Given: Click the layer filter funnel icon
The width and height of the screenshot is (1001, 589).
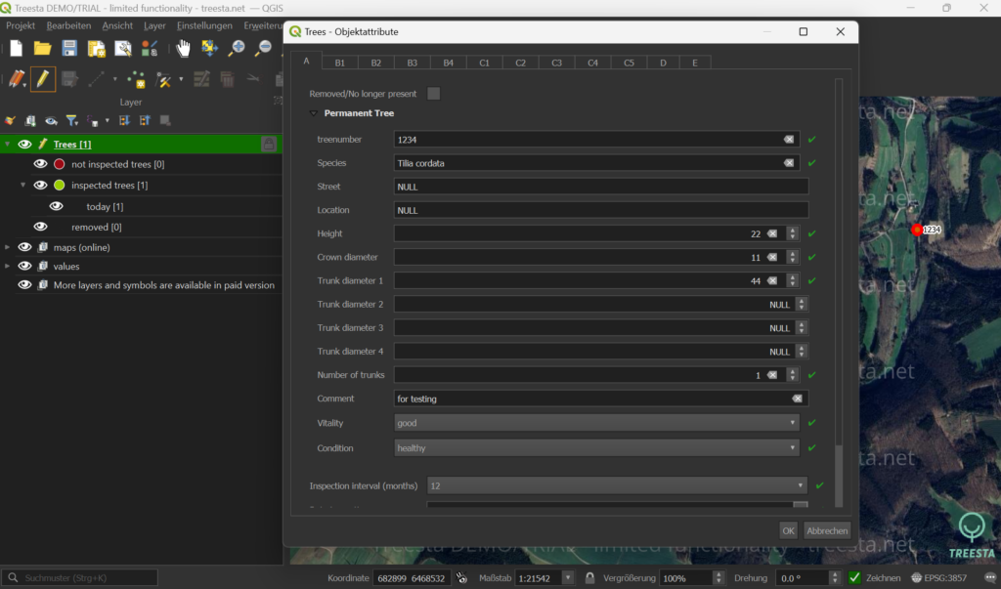Looking at the screenshot, I should 71,120.
